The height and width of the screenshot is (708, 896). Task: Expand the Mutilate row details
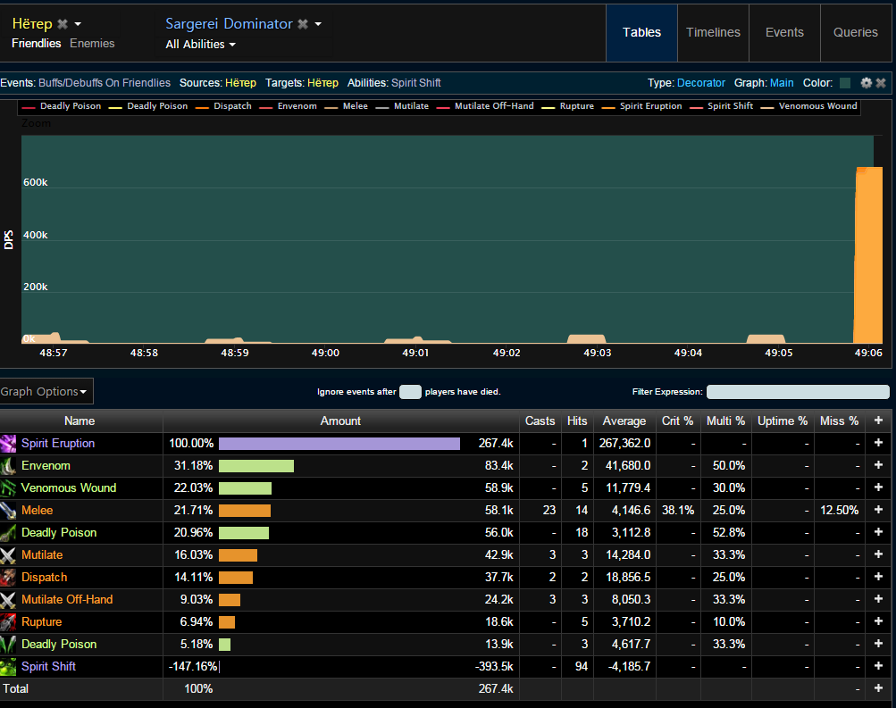[x=878, y=554]
